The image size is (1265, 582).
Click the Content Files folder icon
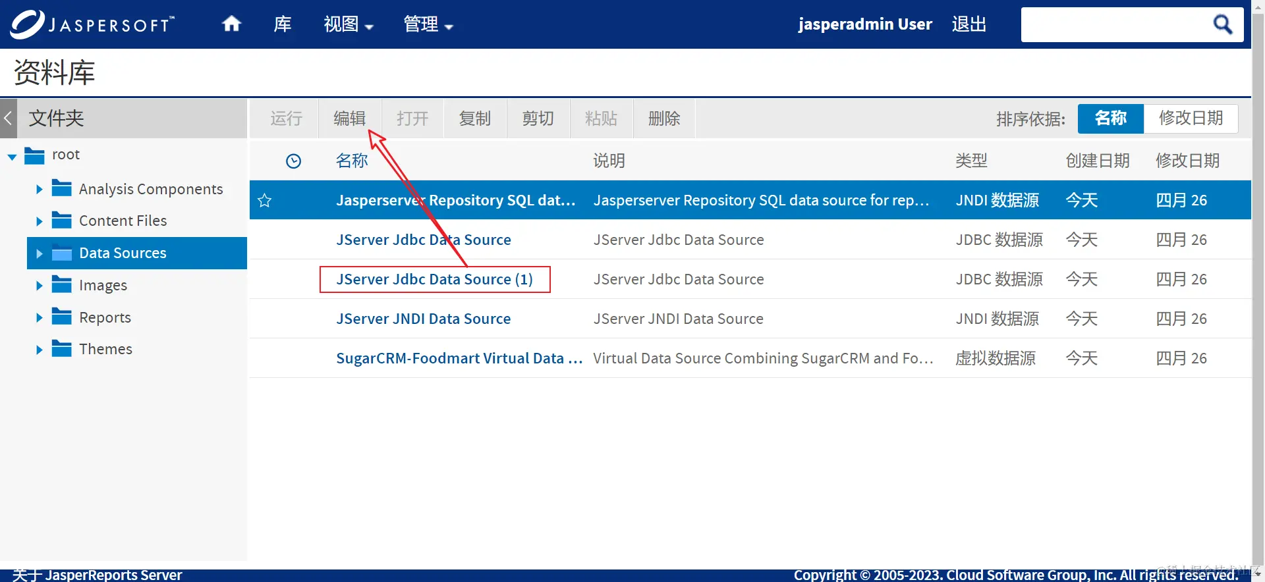pyautogui.click(x=62, y=220)
